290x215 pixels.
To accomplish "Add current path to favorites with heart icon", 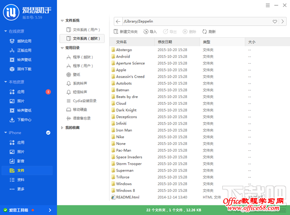I will pyautogui.click(x=275, y=21).
